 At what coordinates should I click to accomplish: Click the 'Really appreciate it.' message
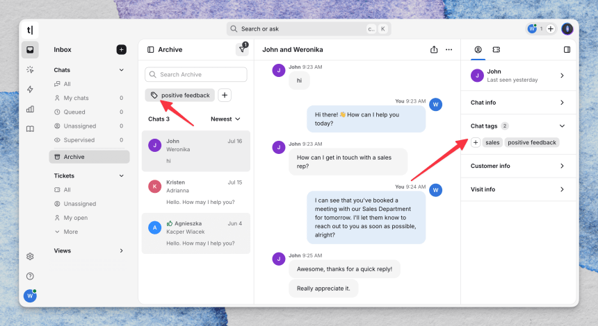(323, 289)
